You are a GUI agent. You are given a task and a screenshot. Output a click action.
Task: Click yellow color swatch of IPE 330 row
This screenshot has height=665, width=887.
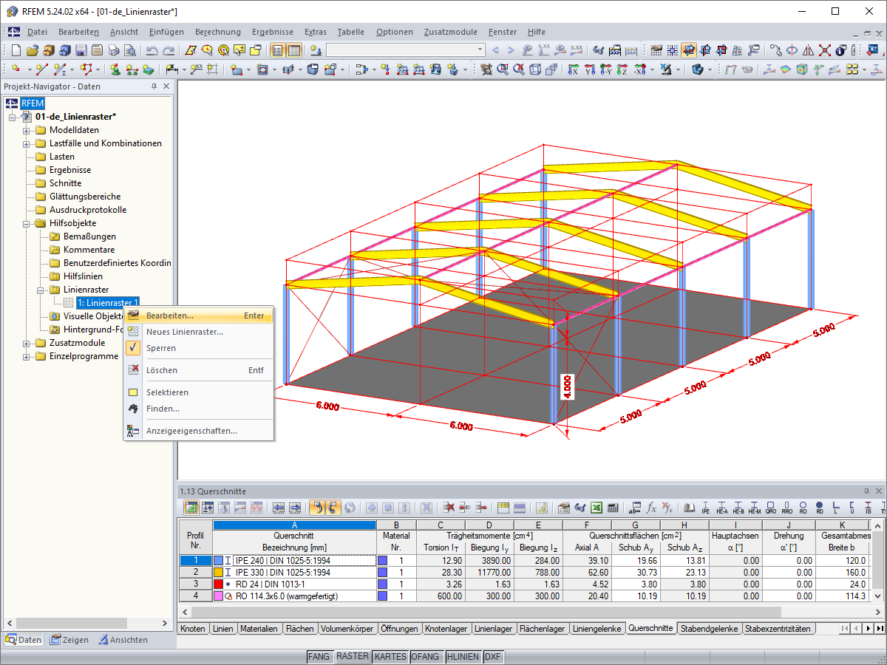pyautogui.click(x=218, y=572)
